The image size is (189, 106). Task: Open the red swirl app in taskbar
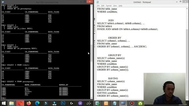(x=20, y=103)
